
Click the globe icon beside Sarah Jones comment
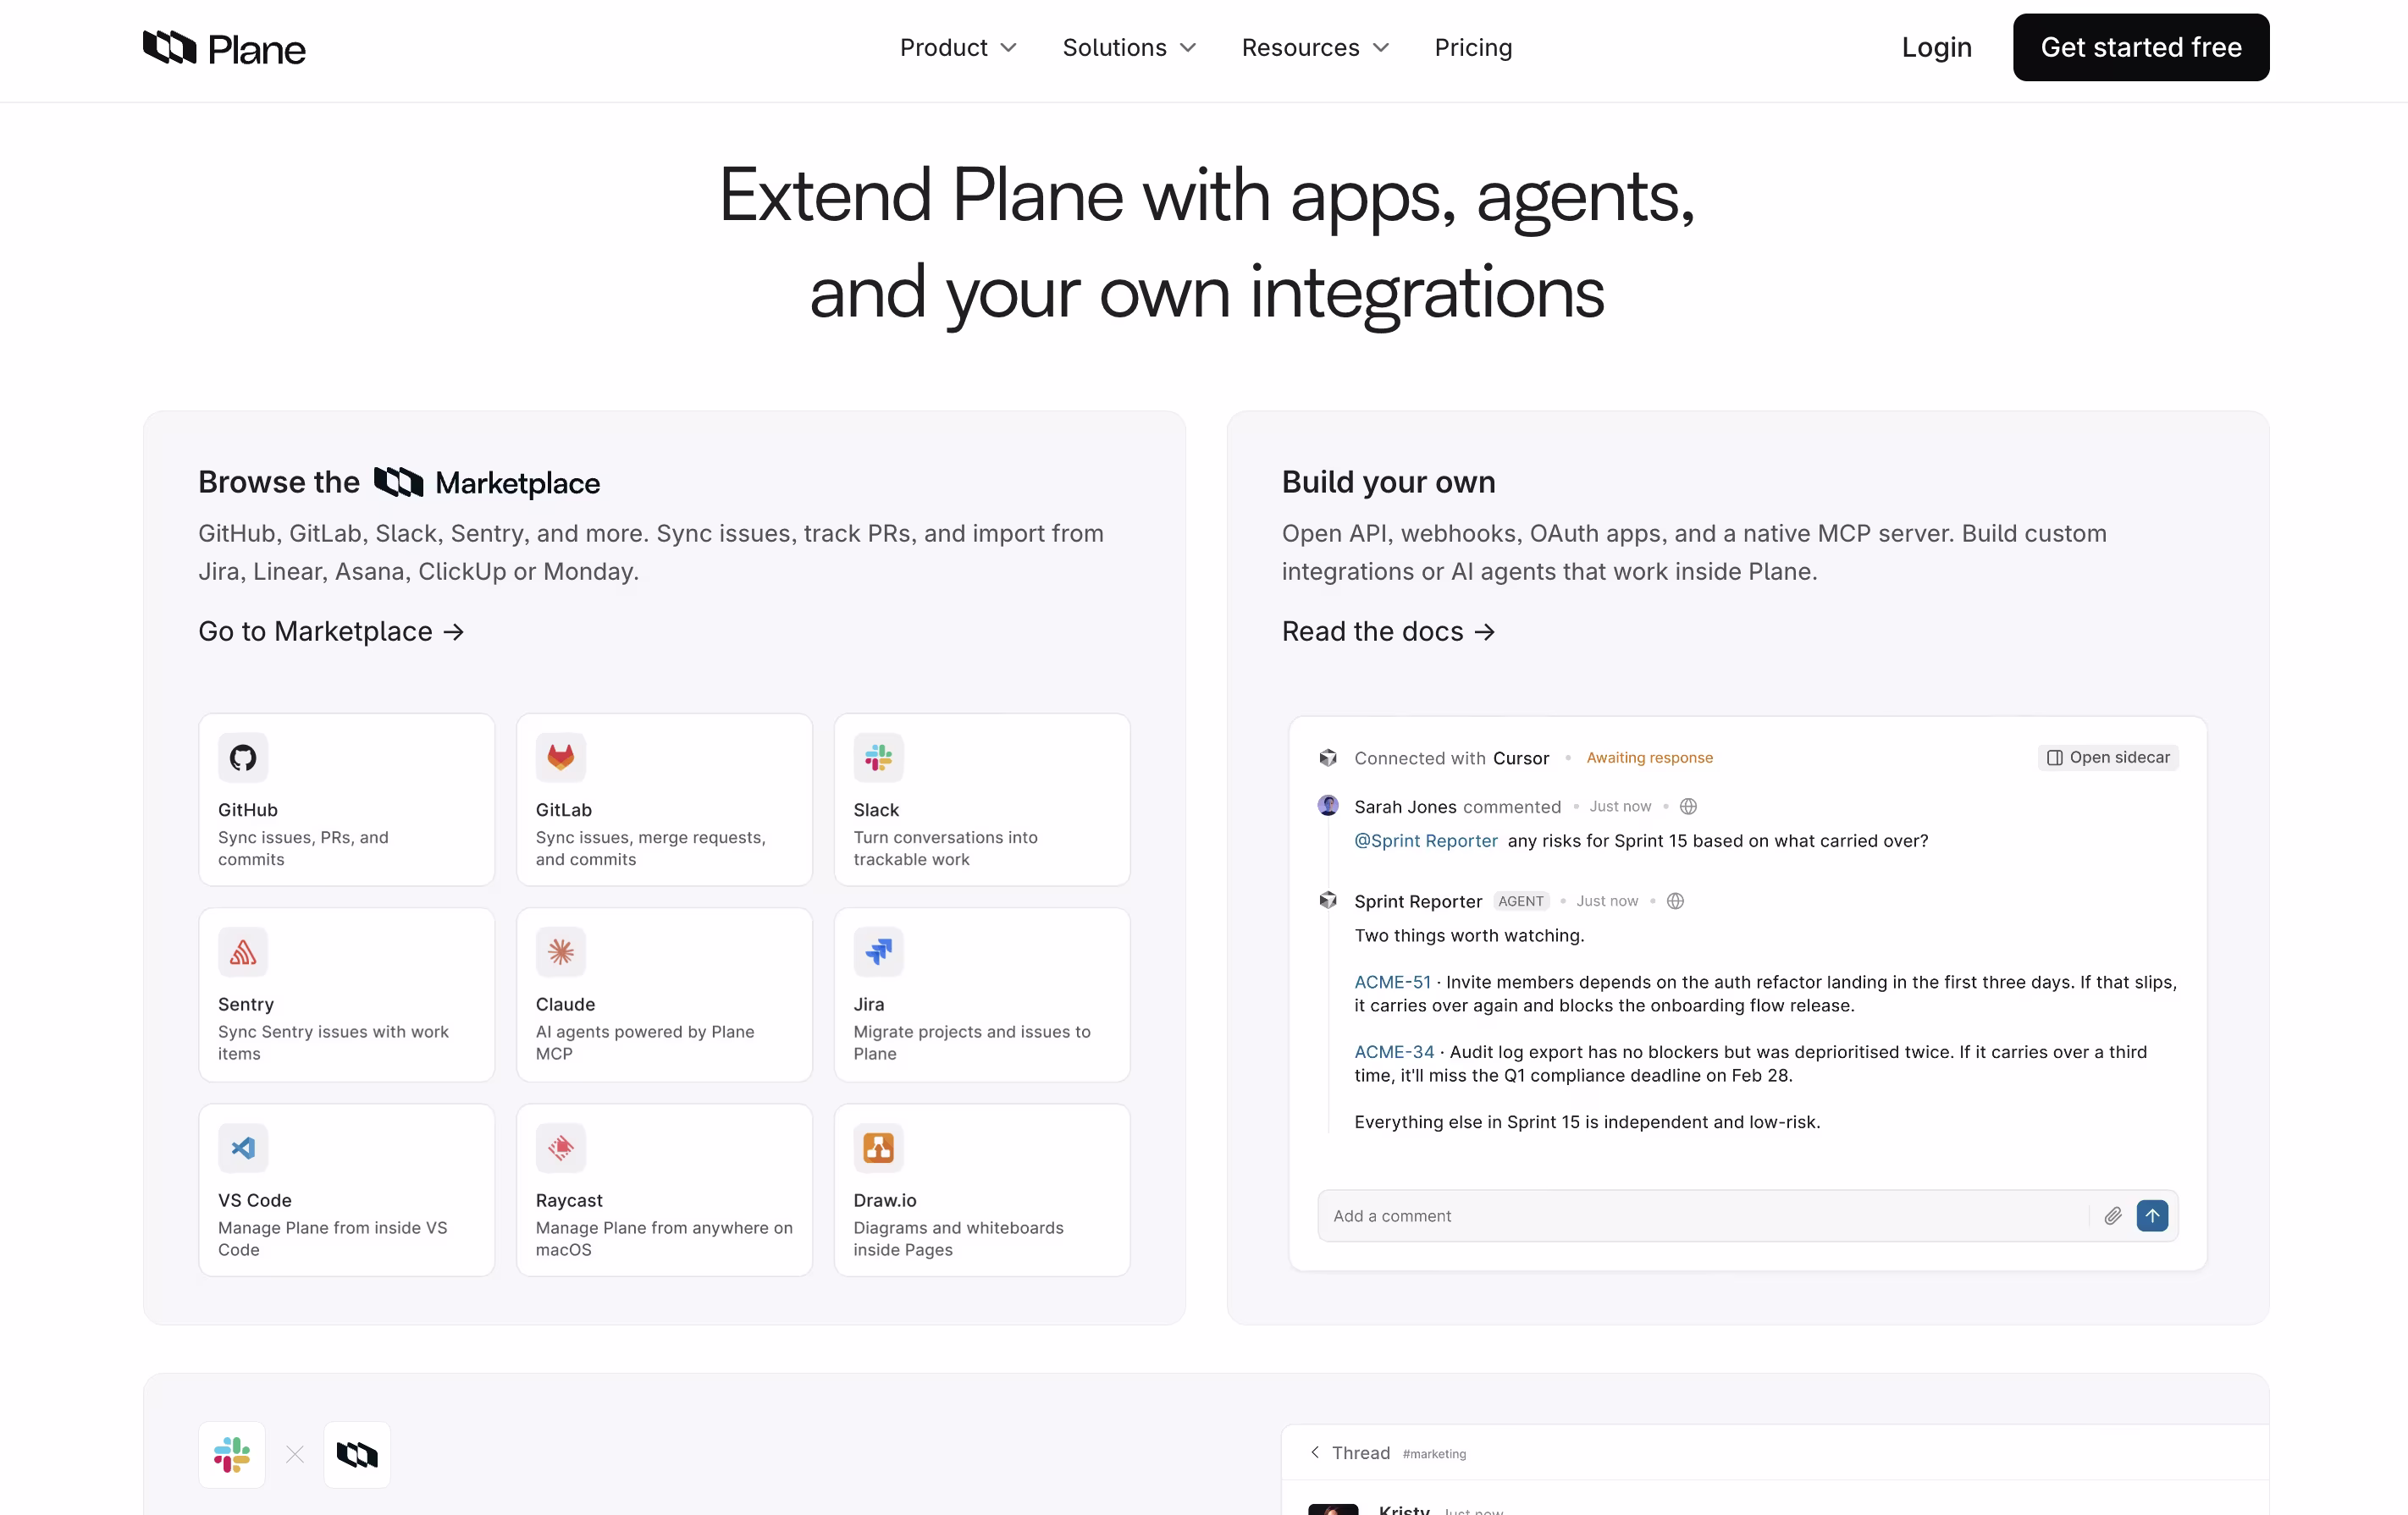[x=1688, y=807]
